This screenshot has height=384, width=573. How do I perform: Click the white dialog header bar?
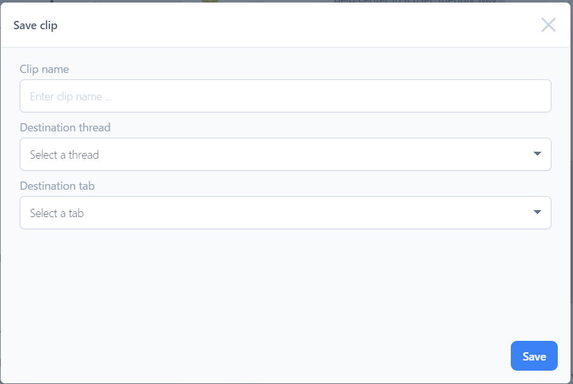[286, 25]
